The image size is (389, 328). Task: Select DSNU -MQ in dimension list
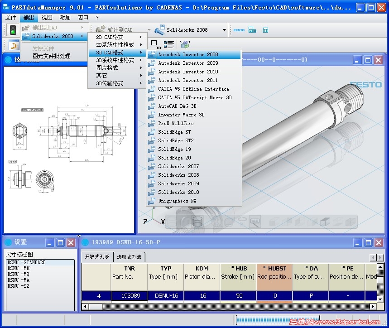point(40,274)
